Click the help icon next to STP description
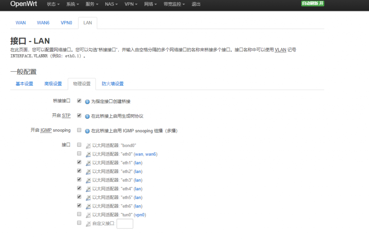 pyautogui.click(x=87, y=116)
